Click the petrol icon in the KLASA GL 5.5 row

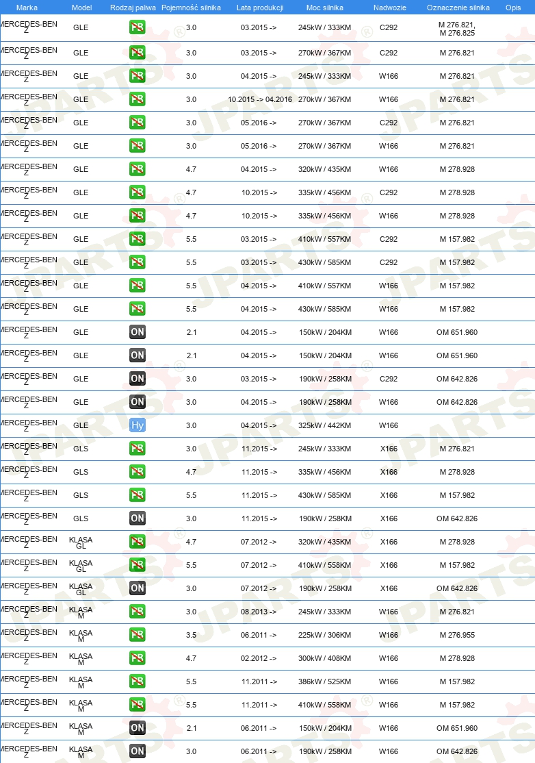pos(138,565)
